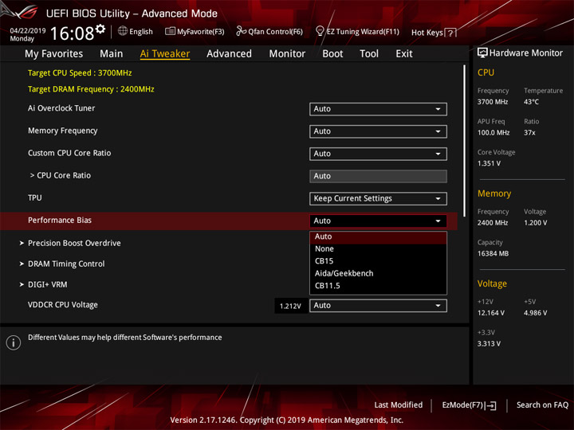
Task: Open the Monitor tab
Action: click(287, 54)
